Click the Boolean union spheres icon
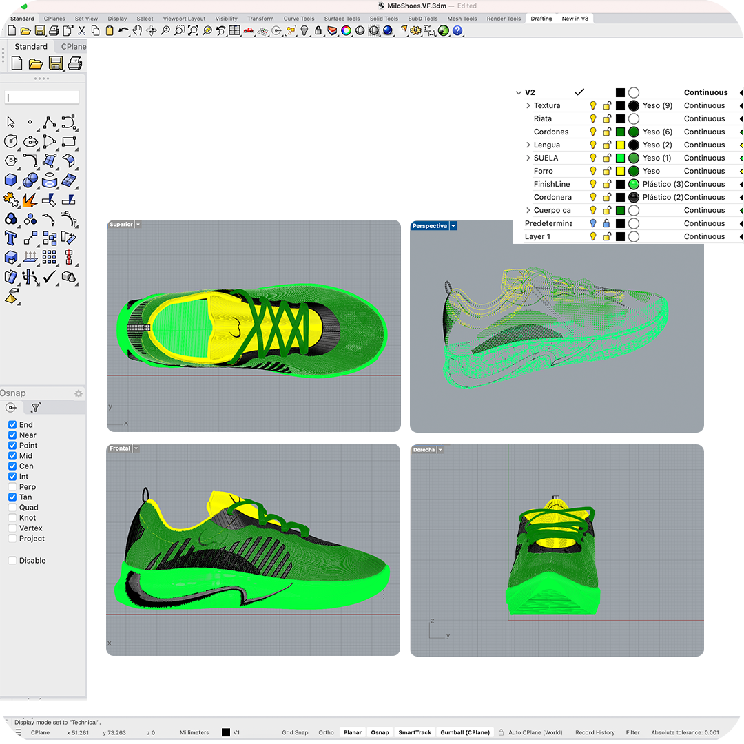Screen dimensions: 744x744 (x=11, y=219)
